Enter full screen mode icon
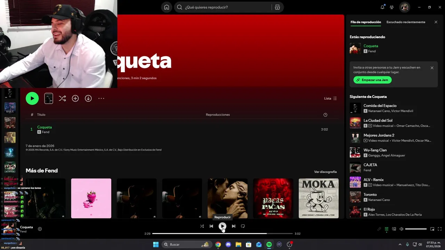The image size is (445, 250). (440, 229)
